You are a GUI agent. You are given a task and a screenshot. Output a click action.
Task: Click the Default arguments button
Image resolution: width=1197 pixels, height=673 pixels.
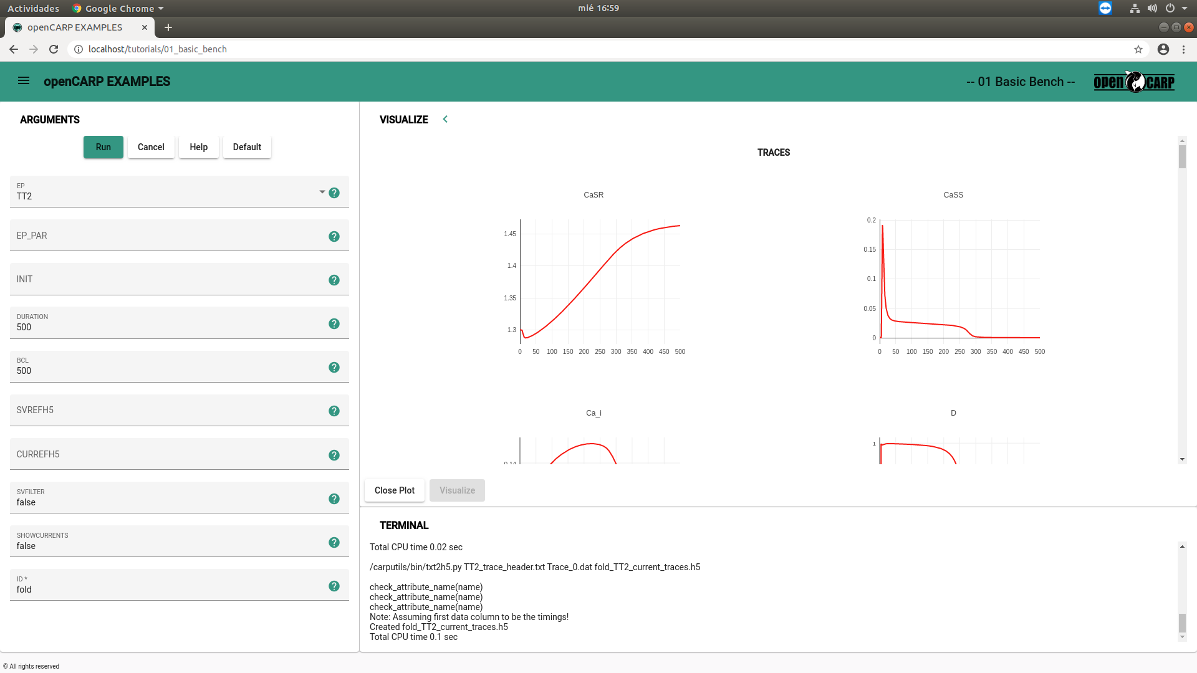pyautogui.click(x=247, y=147)
